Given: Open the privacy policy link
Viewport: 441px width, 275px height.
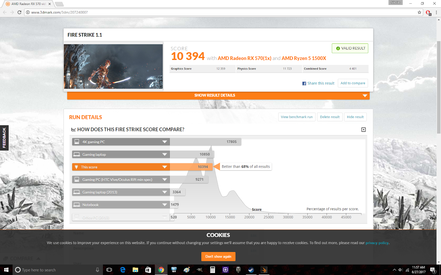Looking at the screenshot, I should (377, 243).
